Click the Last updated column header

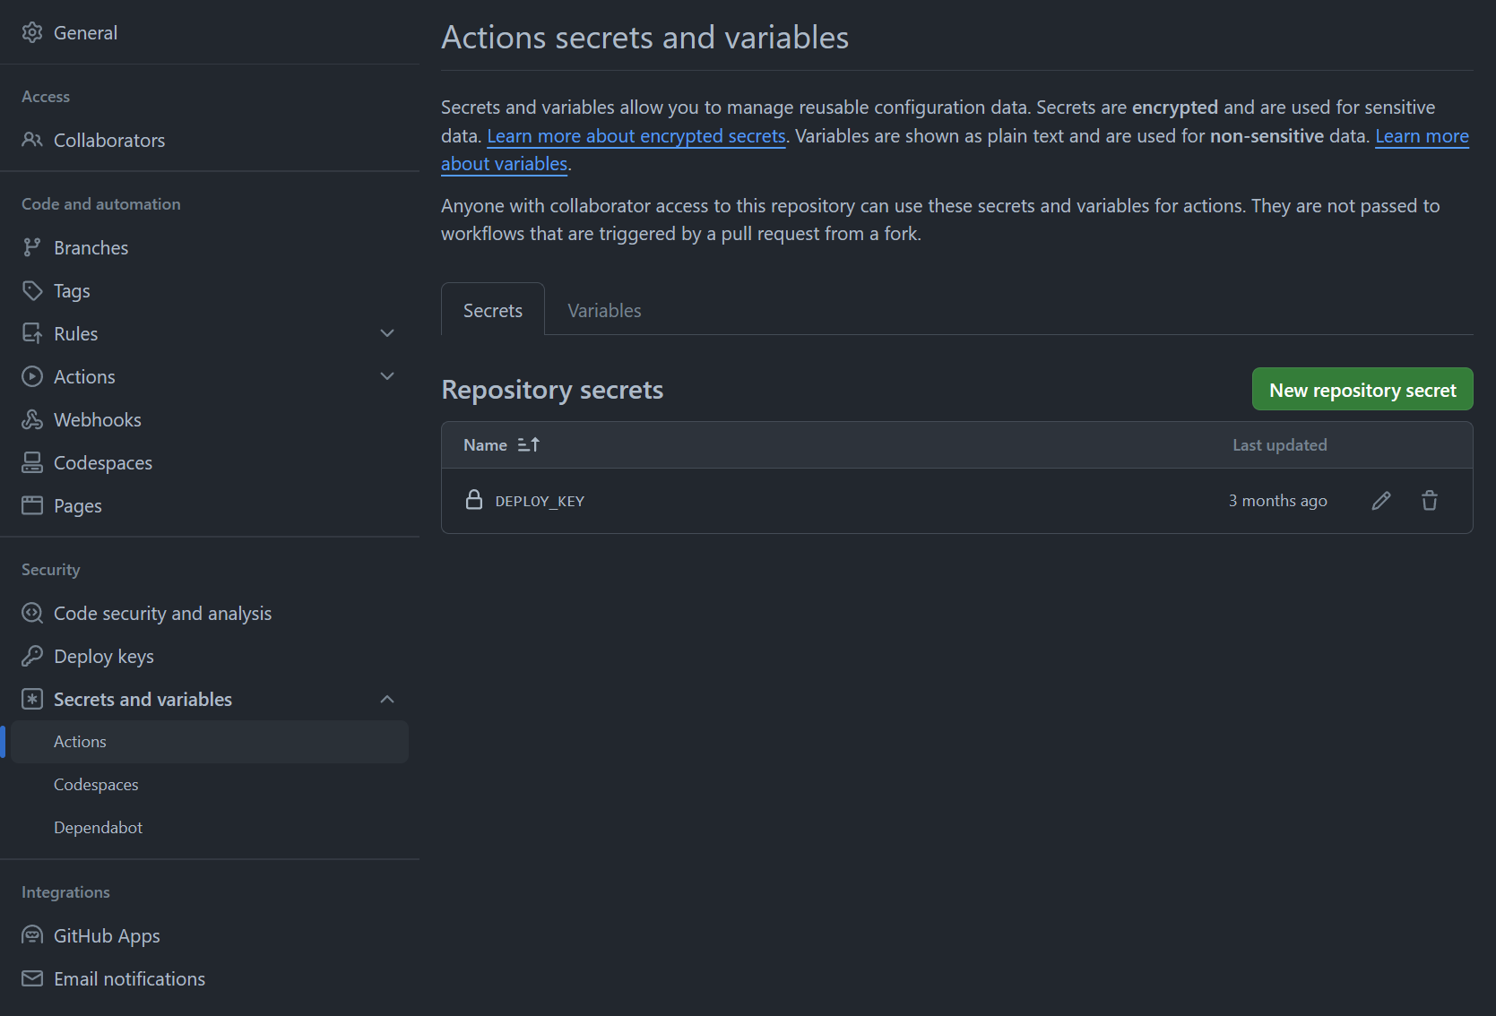(x=1279, y=445)
